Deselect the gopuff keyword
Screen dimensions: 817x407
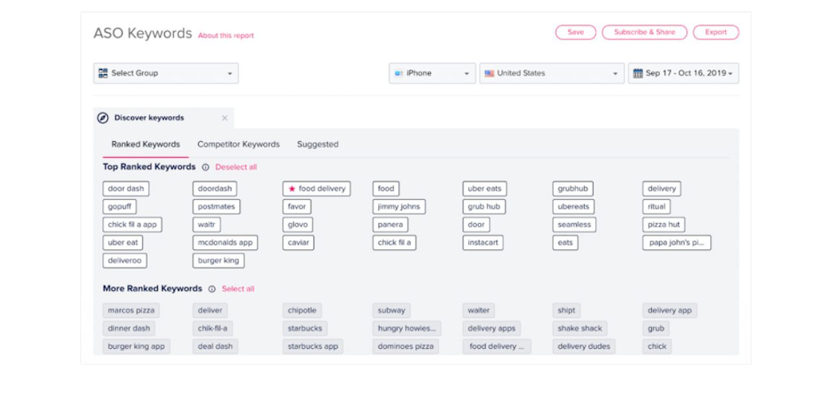pos(120,206)
